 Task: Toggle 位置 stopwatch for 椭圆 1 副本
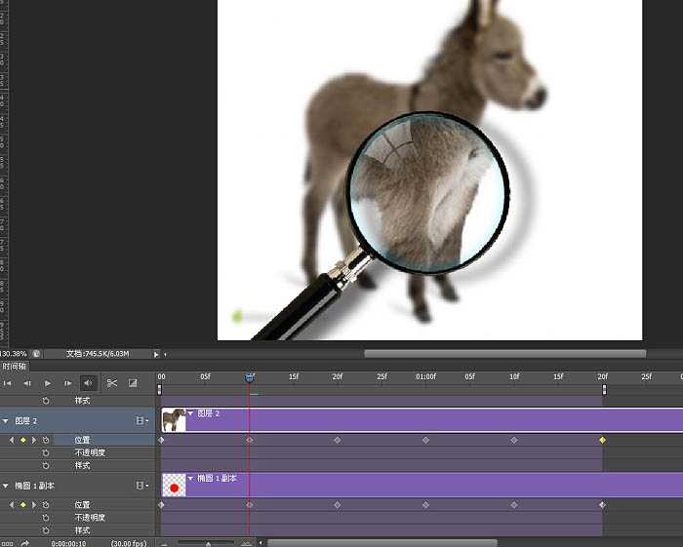[x=46, y=505]
